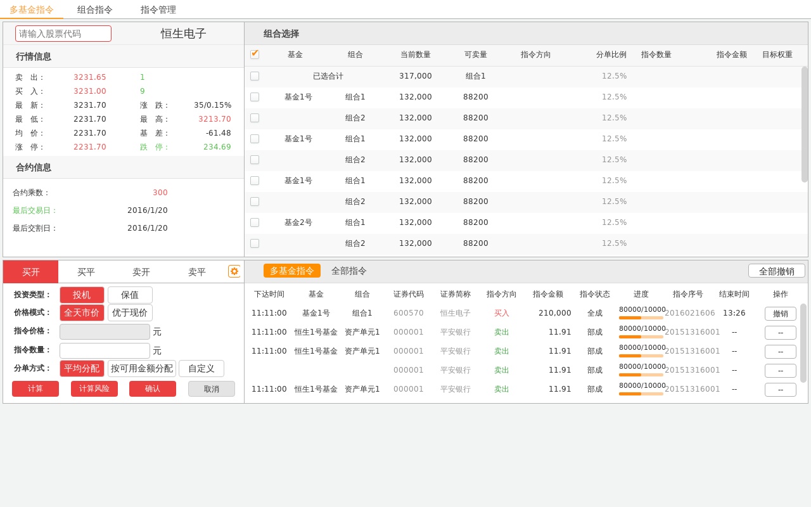Click the 计算风险 button
This screenshot has height=507, width=811.
tap(94, 389)
